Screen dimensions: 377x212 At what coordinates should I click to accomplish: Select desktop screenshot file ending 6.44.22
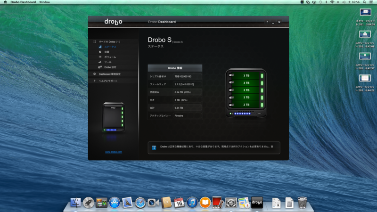365,83
